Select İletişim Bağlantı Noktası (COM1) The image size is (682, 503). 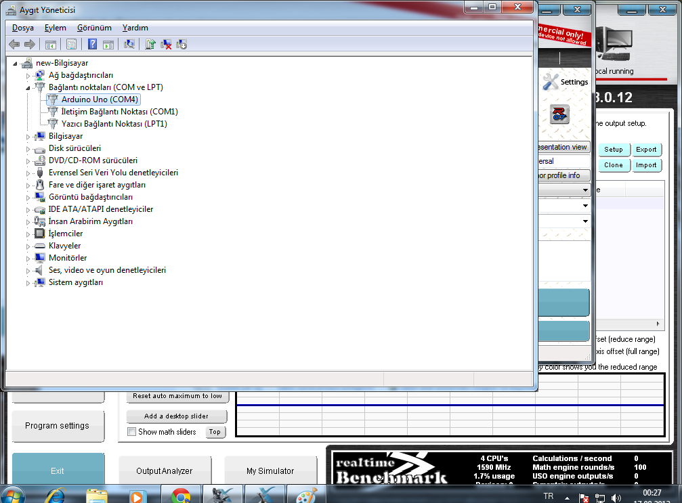(x=120, y=112)
